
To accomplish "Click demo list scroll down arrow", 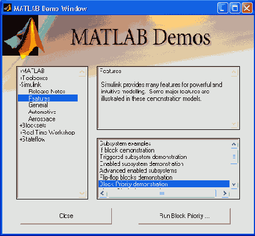I will 234,185.
